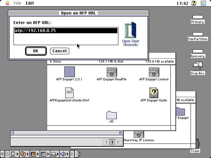
Task: Collapse the control strip with its end tab
Action: [77, 154]
